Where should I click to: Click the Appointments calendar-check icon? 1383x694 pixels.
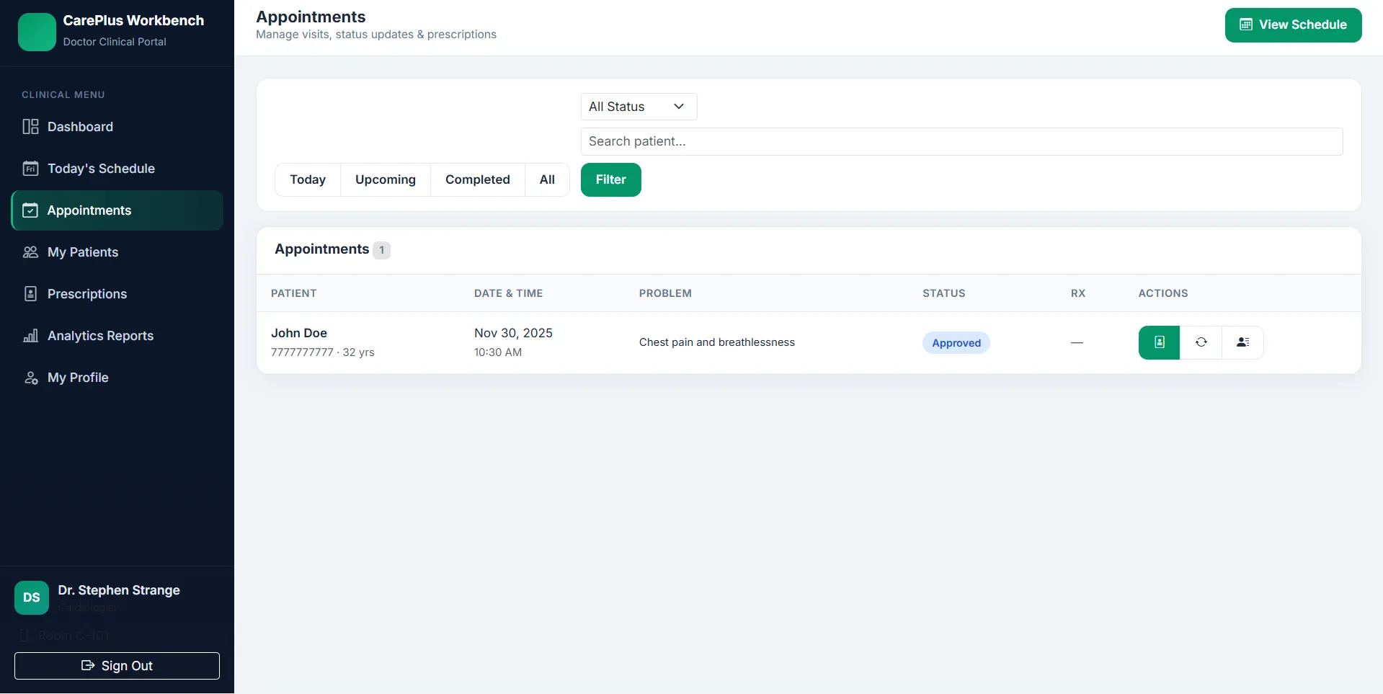(30, 210)
